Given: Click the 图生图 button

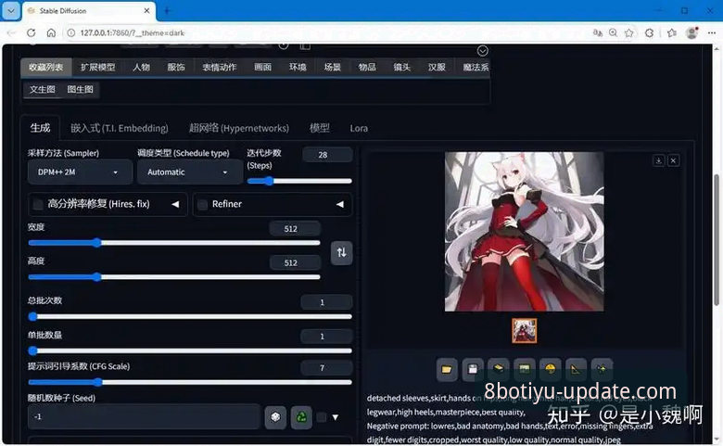Looking at the screenshot, I should point(81,89).
